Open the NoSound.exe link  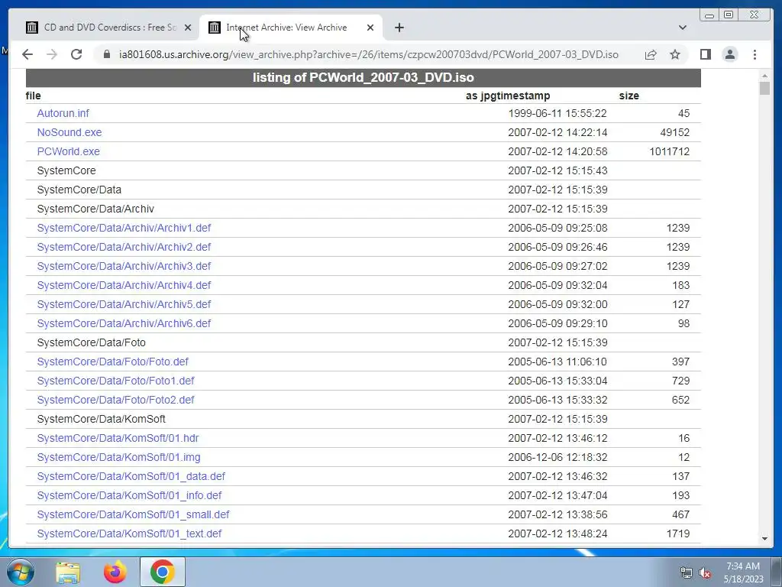coord(69,132)
